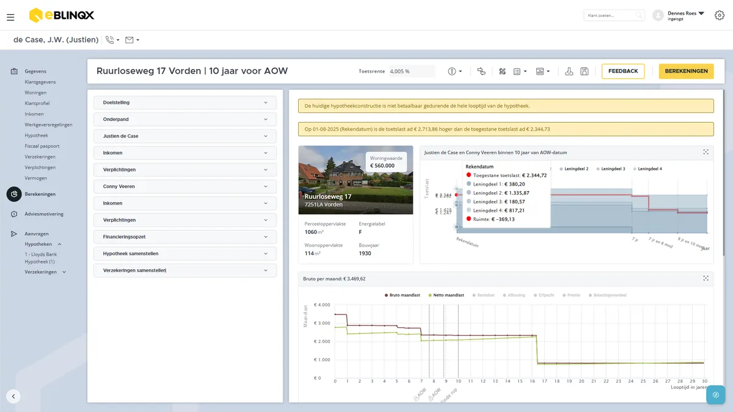
Task: Click the Ruurloseweg 17 house photo
Action: tap(356, 180)
